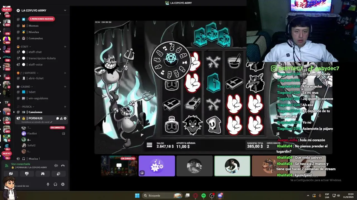Open the Discord taskbar icon
This screenshot has height=200, width=357.
(x=220, y=196)
